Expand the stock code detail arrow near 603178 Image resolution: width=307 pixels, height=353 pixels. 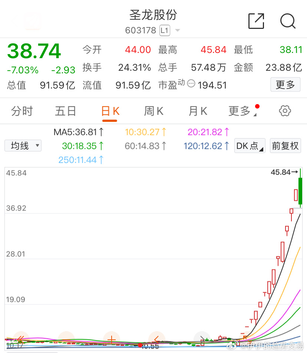176,31
